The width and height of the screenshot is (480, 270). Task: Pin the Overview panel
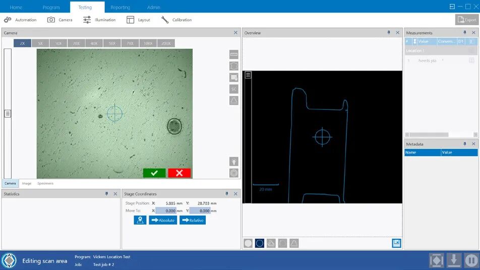click(x=389, y=33)
